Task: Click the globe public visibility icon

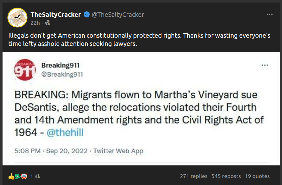Action: point(48,23)
